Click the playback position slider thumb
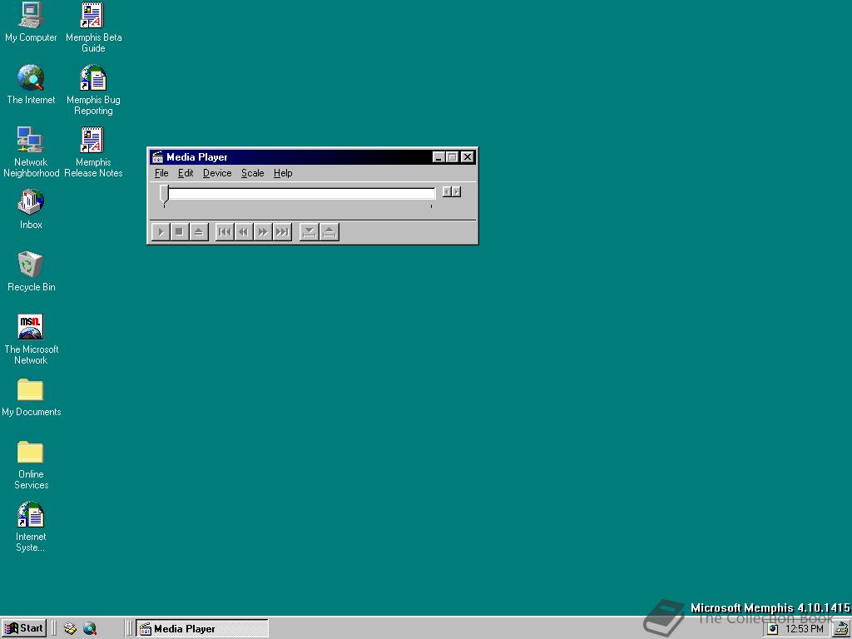This screenshot has width=852, height=639. coord(164,195)
